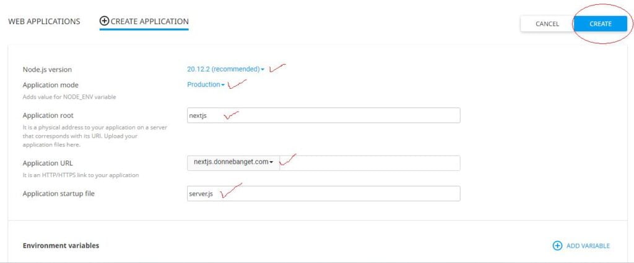The height and width of the screenshot is (263, 634).
Task: Click the plus icon beside CREATE APPLICATION
Action: coord(104,21)
